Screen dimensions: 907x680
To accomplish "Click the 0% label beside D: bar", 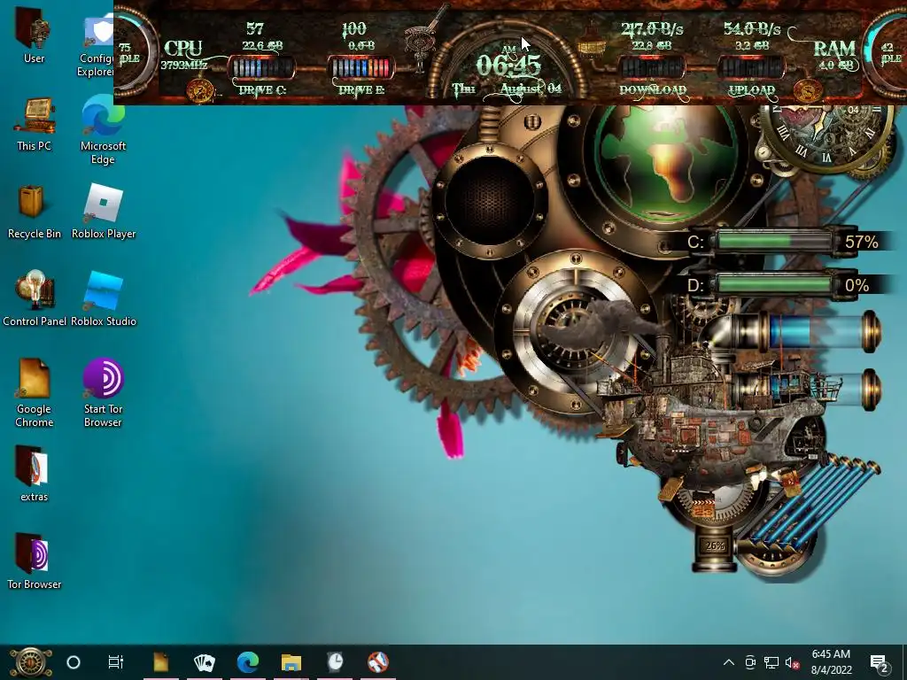I will click(857, 285).
